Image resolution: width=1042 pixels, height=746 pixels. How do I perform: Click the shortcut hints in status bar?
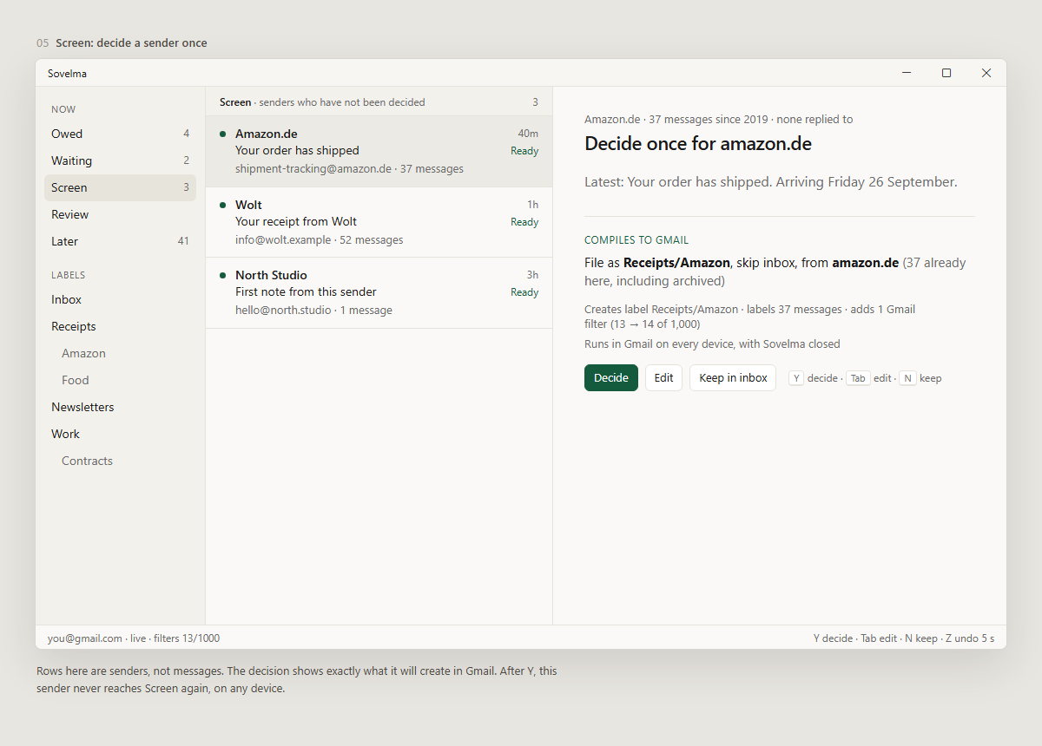click(x=904, y=638)
